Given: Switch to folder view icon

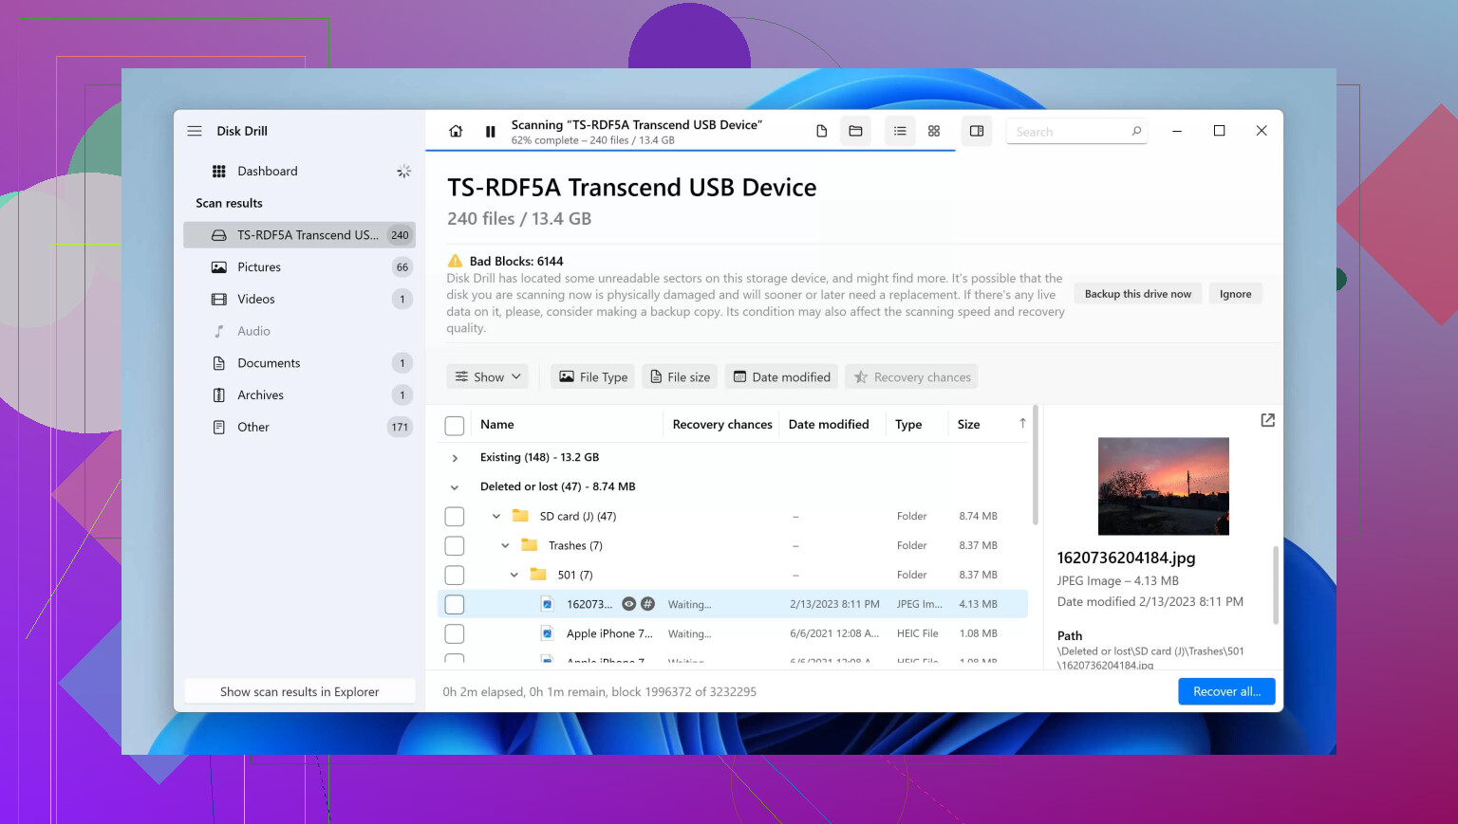Looking at the screenshot, I should (855, 132).
